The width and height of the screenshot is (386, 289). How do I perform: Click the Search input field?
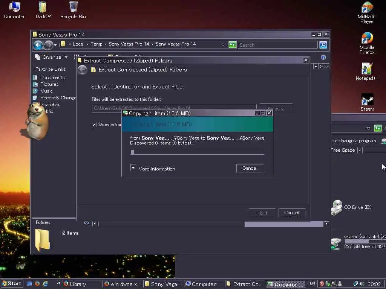coord(277,45)
